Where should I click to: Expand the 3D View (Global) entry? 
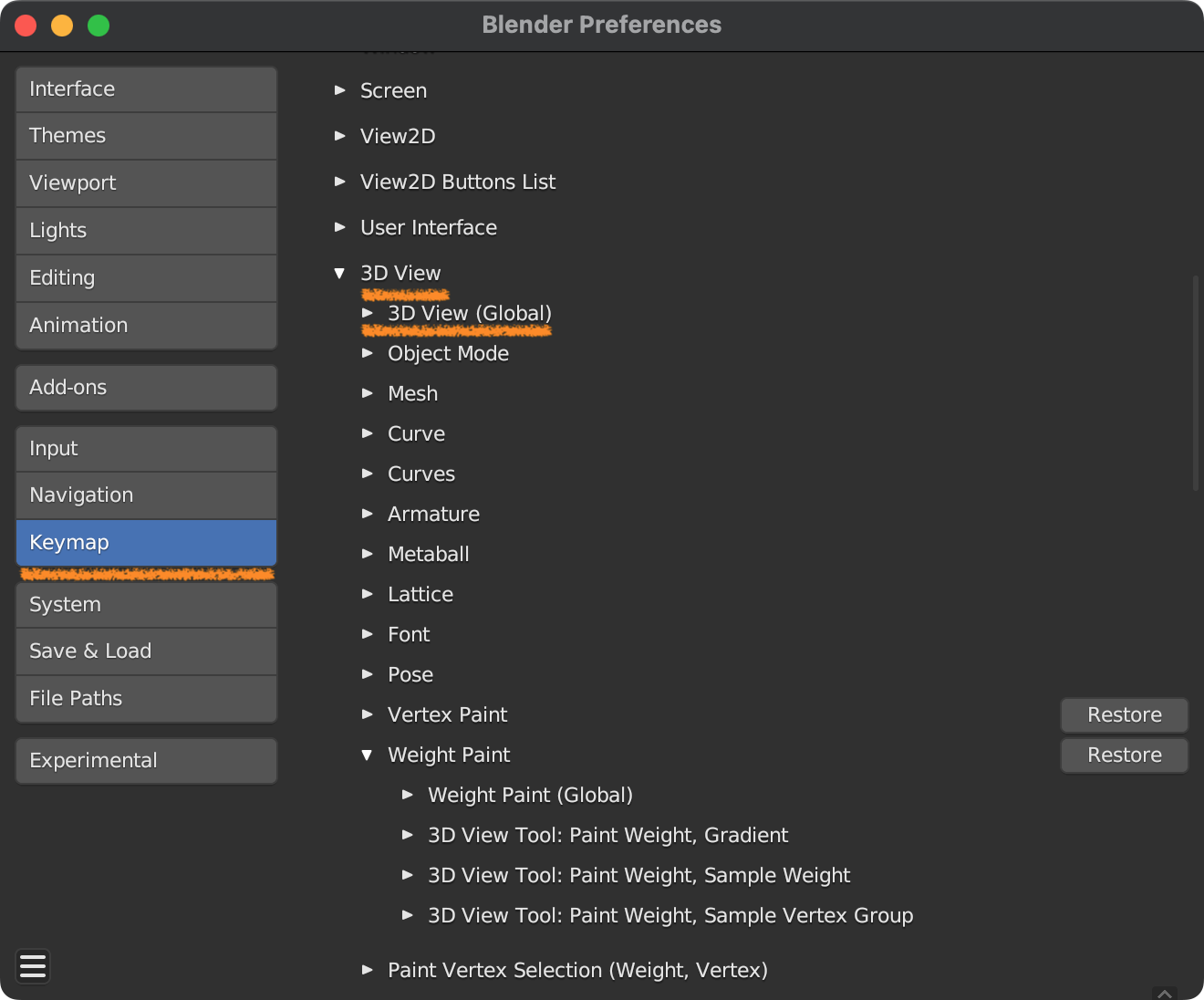coord(368,313)
